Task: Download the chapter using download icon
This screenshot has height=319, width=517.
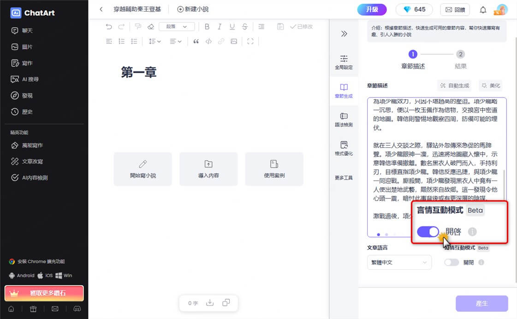Action: pyautogui.click(x=210, y=303)
